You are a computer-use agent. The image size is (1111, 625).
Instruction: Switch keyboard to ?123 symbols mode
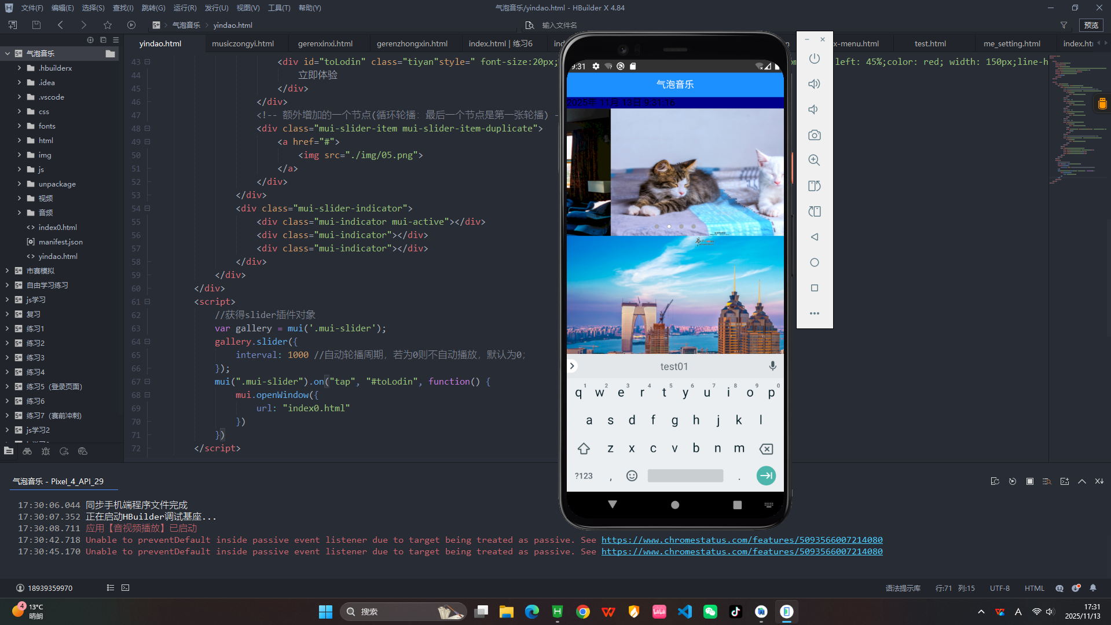(x=583, y=476)
